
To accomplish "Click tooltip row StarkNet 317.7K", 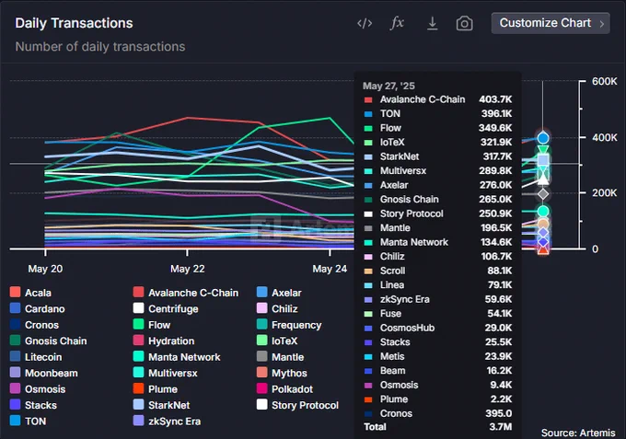I will tap(438, 156).
